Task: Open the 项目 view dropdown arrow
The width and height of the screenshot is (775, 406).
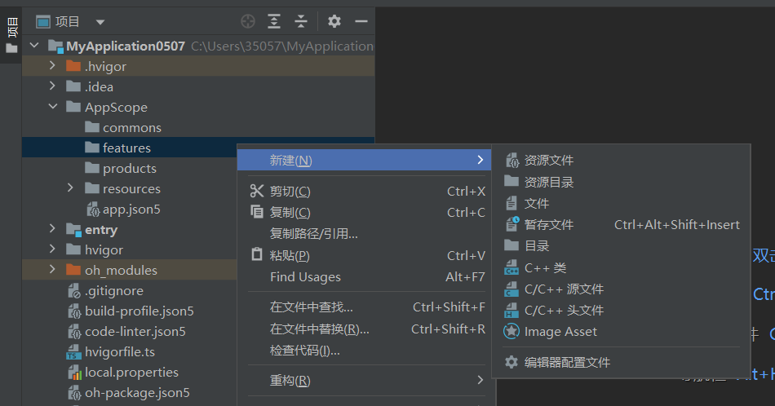Action: tap(100, 22)
